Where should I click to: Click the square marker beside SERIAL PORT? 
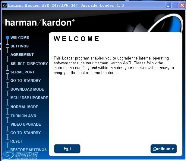point(7,72)
